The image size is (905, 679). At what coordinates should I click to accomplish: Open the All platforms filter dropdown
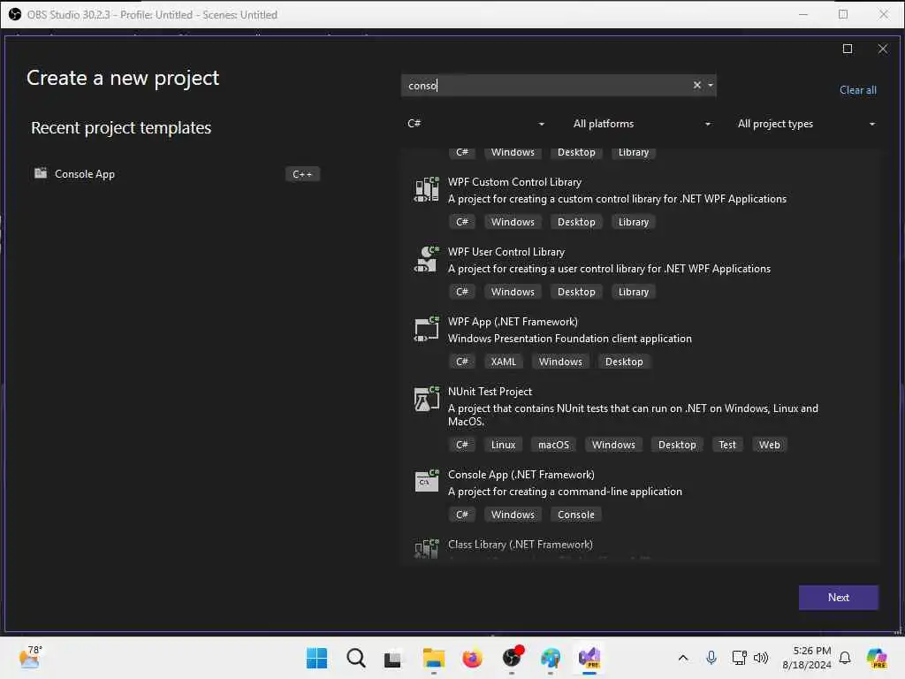point(642,124)
